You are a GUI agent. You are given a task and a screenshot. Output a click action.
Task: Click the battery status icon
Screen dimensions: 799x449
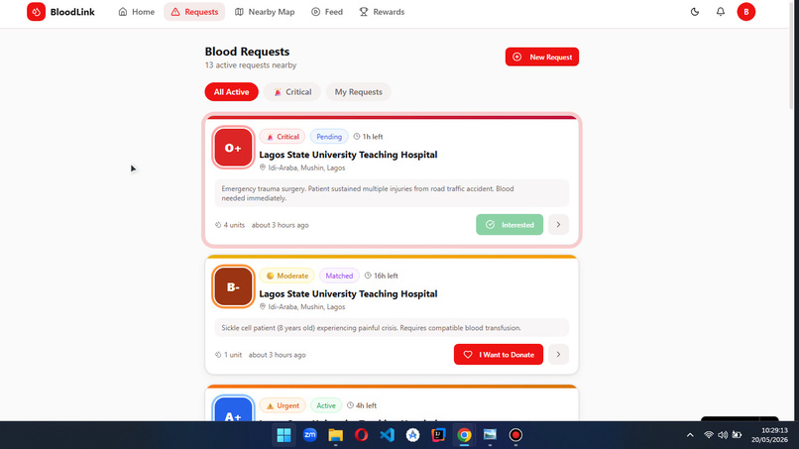[x=737, y=435]
